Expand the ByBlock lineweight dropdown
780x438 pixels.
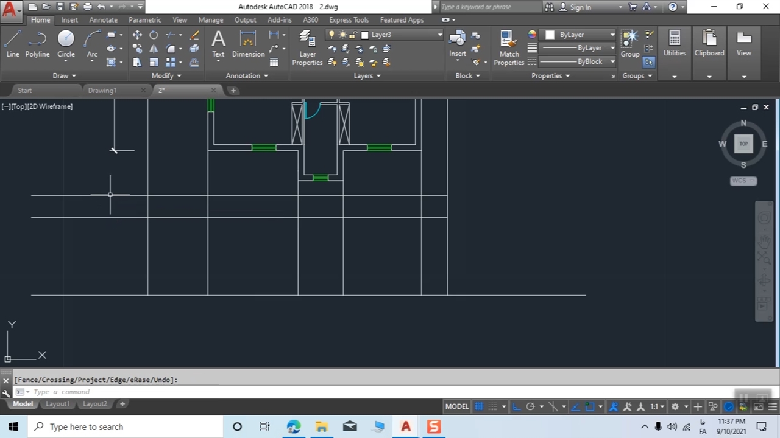pos(612,62)
